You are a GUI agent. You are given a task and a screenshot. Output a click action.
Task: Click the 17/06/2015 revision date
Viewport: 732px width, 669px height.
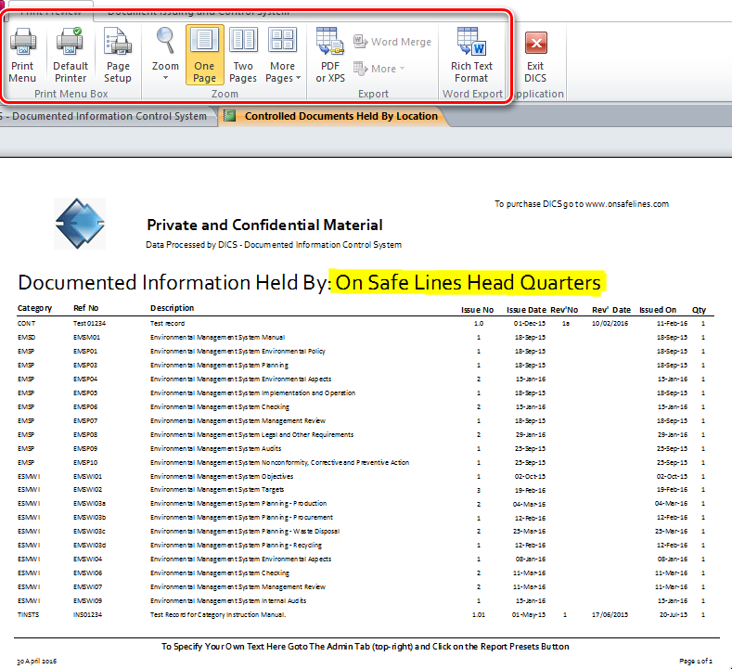click(610, 615)
